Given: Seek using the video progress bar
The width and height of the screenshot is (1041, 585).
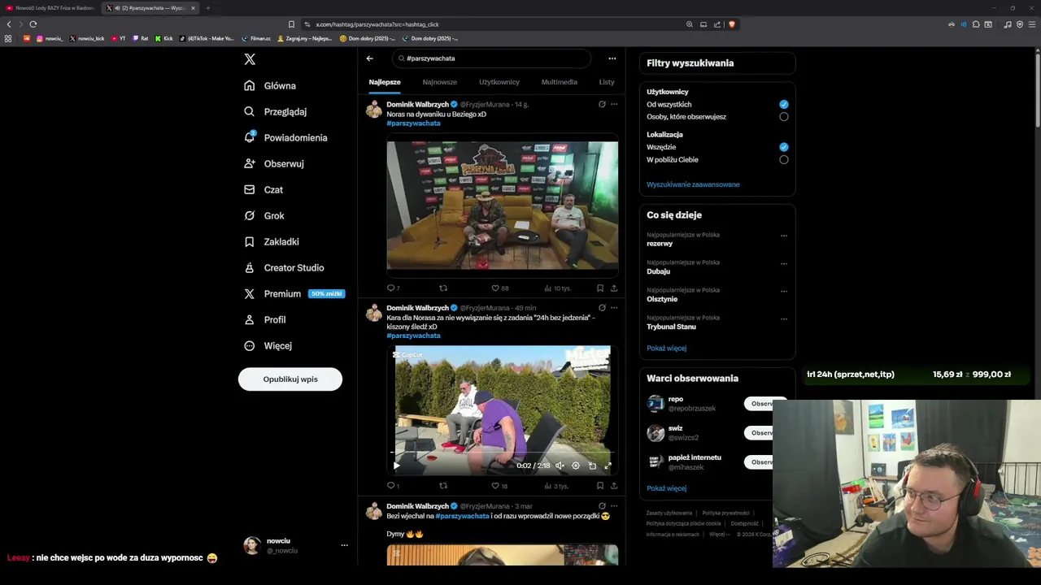Looking at the screenshot, I should (x=502, y=453).
